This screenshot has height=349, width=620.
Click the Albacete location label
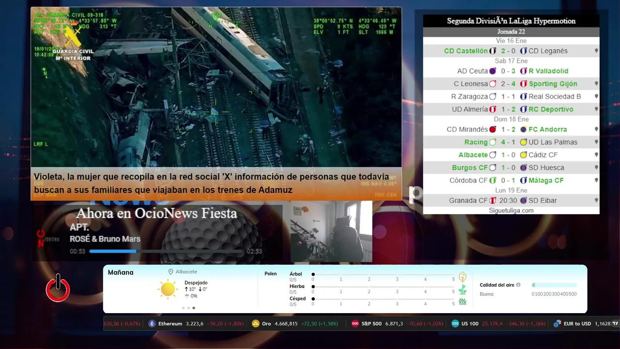click(186, 272)
